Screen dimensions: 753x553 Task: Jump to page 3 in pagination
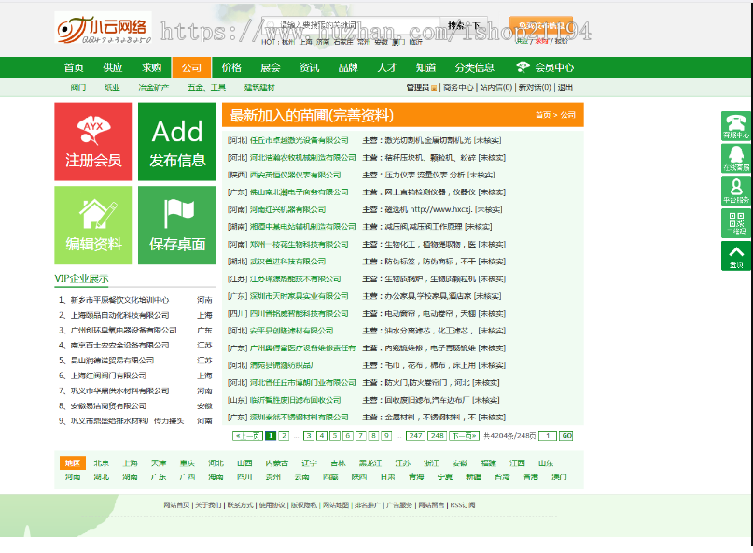click(x=309, y=434)
